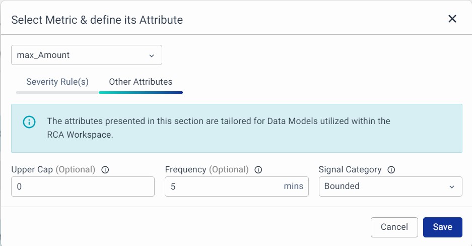The width and height of the screenshot is (472, 246).
Task: Expand the Signal Category Bounded dropdown
Action: click(390, 187)
